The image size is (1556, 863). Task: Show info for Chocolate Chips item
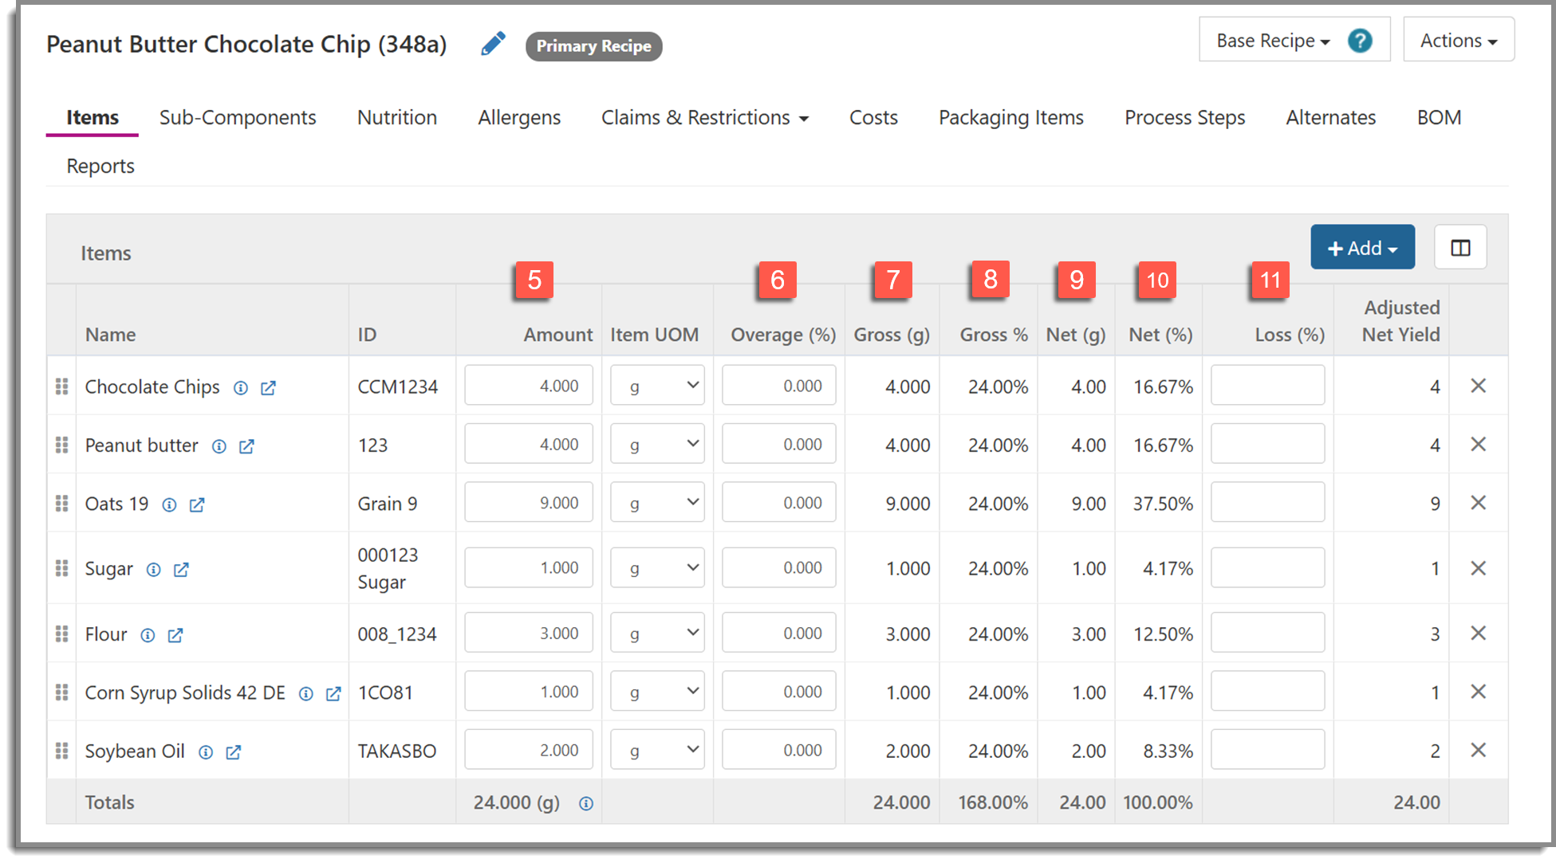coord(240,388)
